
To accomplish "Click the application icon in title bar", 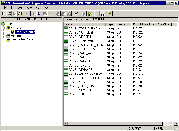I will coord(3,3).
